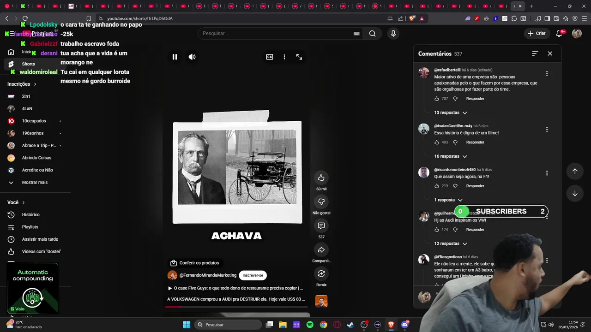Start voice search with microphone icon
The height and width of the screenshot is (332, 591).
(x=393, y=33)
